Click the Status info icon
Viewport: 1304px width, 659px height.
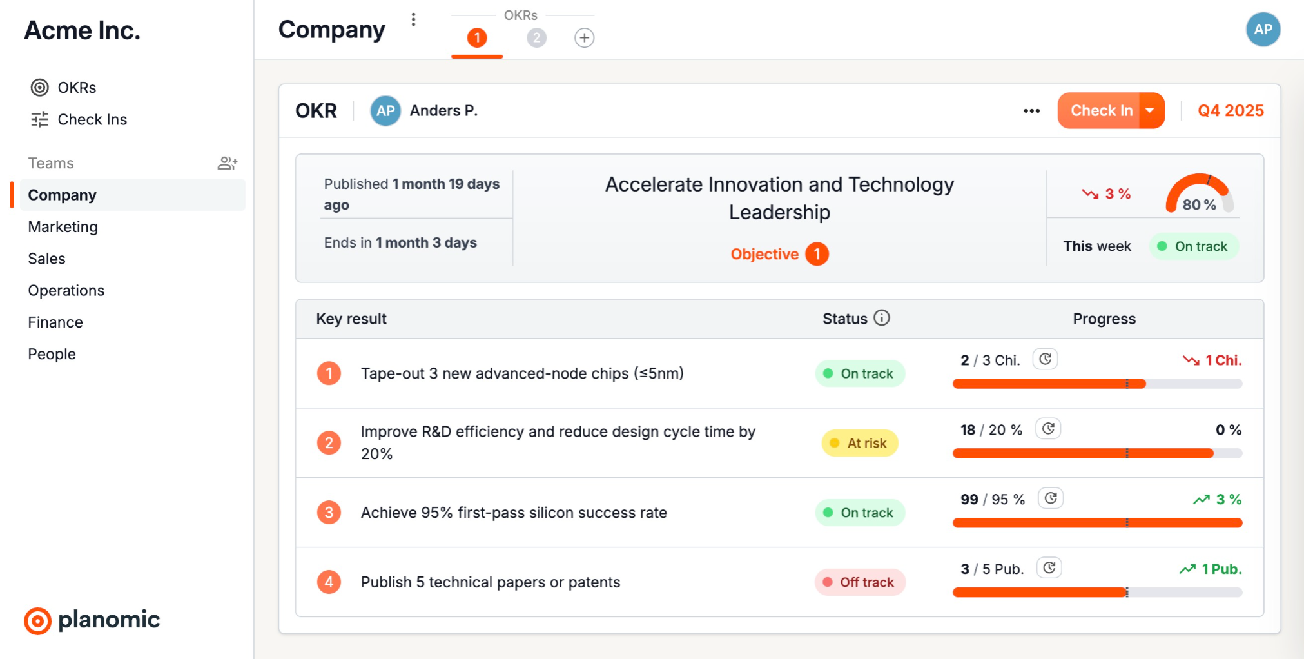click(882, 318)
